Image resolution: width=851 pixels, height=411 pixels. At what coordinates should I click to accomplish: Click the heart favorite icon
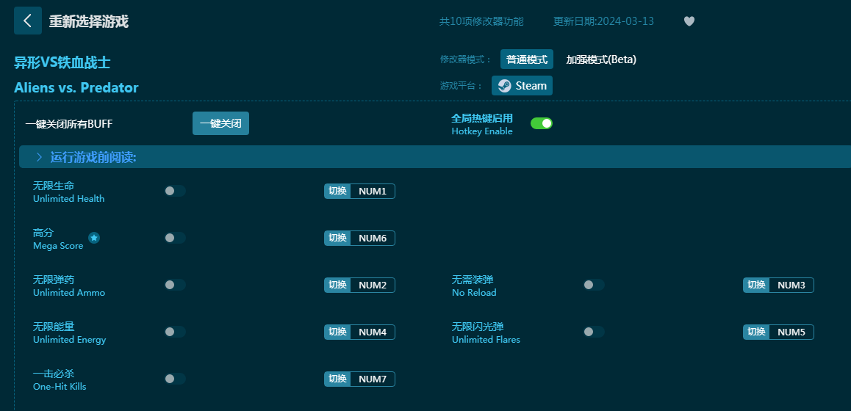(689, 21)
